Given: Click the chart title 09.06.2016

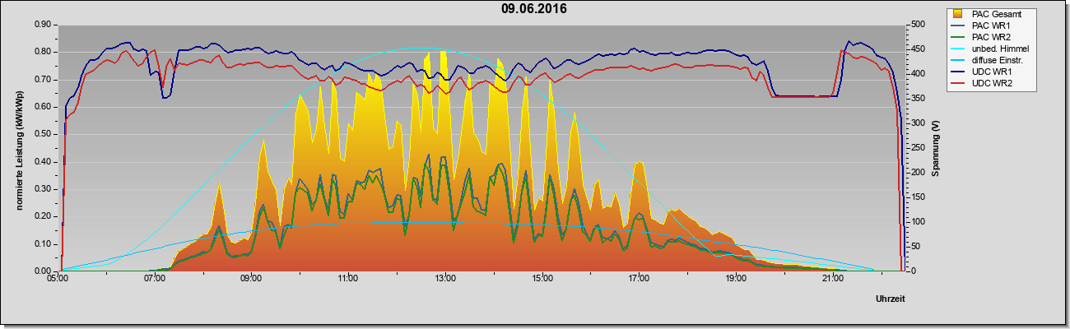Looking at the screenshot, I should (x=534, y=9).
